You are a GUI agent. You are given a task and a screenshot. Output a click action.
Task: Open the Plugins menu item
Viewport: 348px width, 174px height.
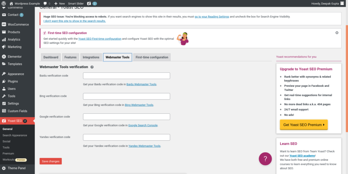13,81
